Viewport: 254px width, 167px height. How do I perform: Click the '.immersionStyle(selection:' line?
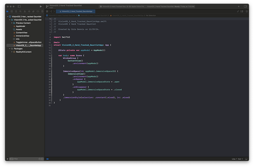point(97,97)
